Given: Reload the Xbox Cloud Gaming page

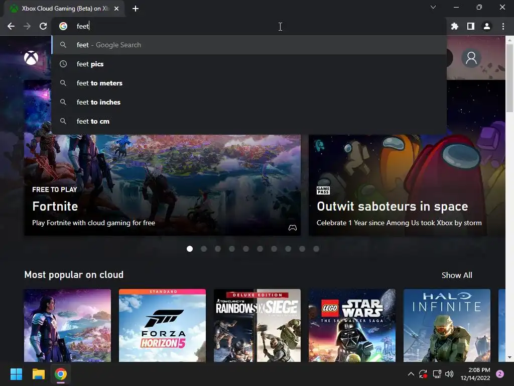Looking at the screenshot, I should coord(43,26).
